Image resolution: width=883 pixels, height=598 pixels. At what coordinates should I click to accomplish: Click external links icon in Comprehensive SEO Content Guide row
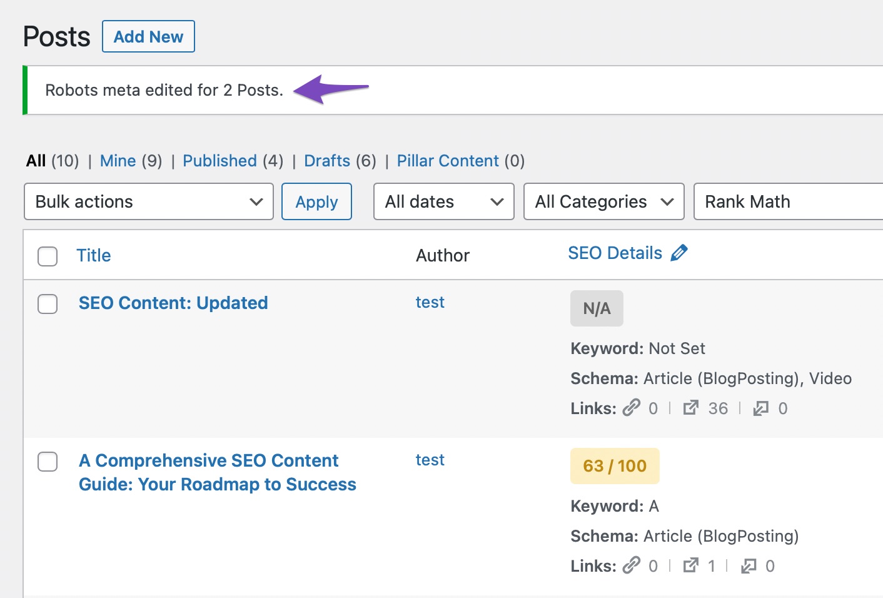point(690,565)
